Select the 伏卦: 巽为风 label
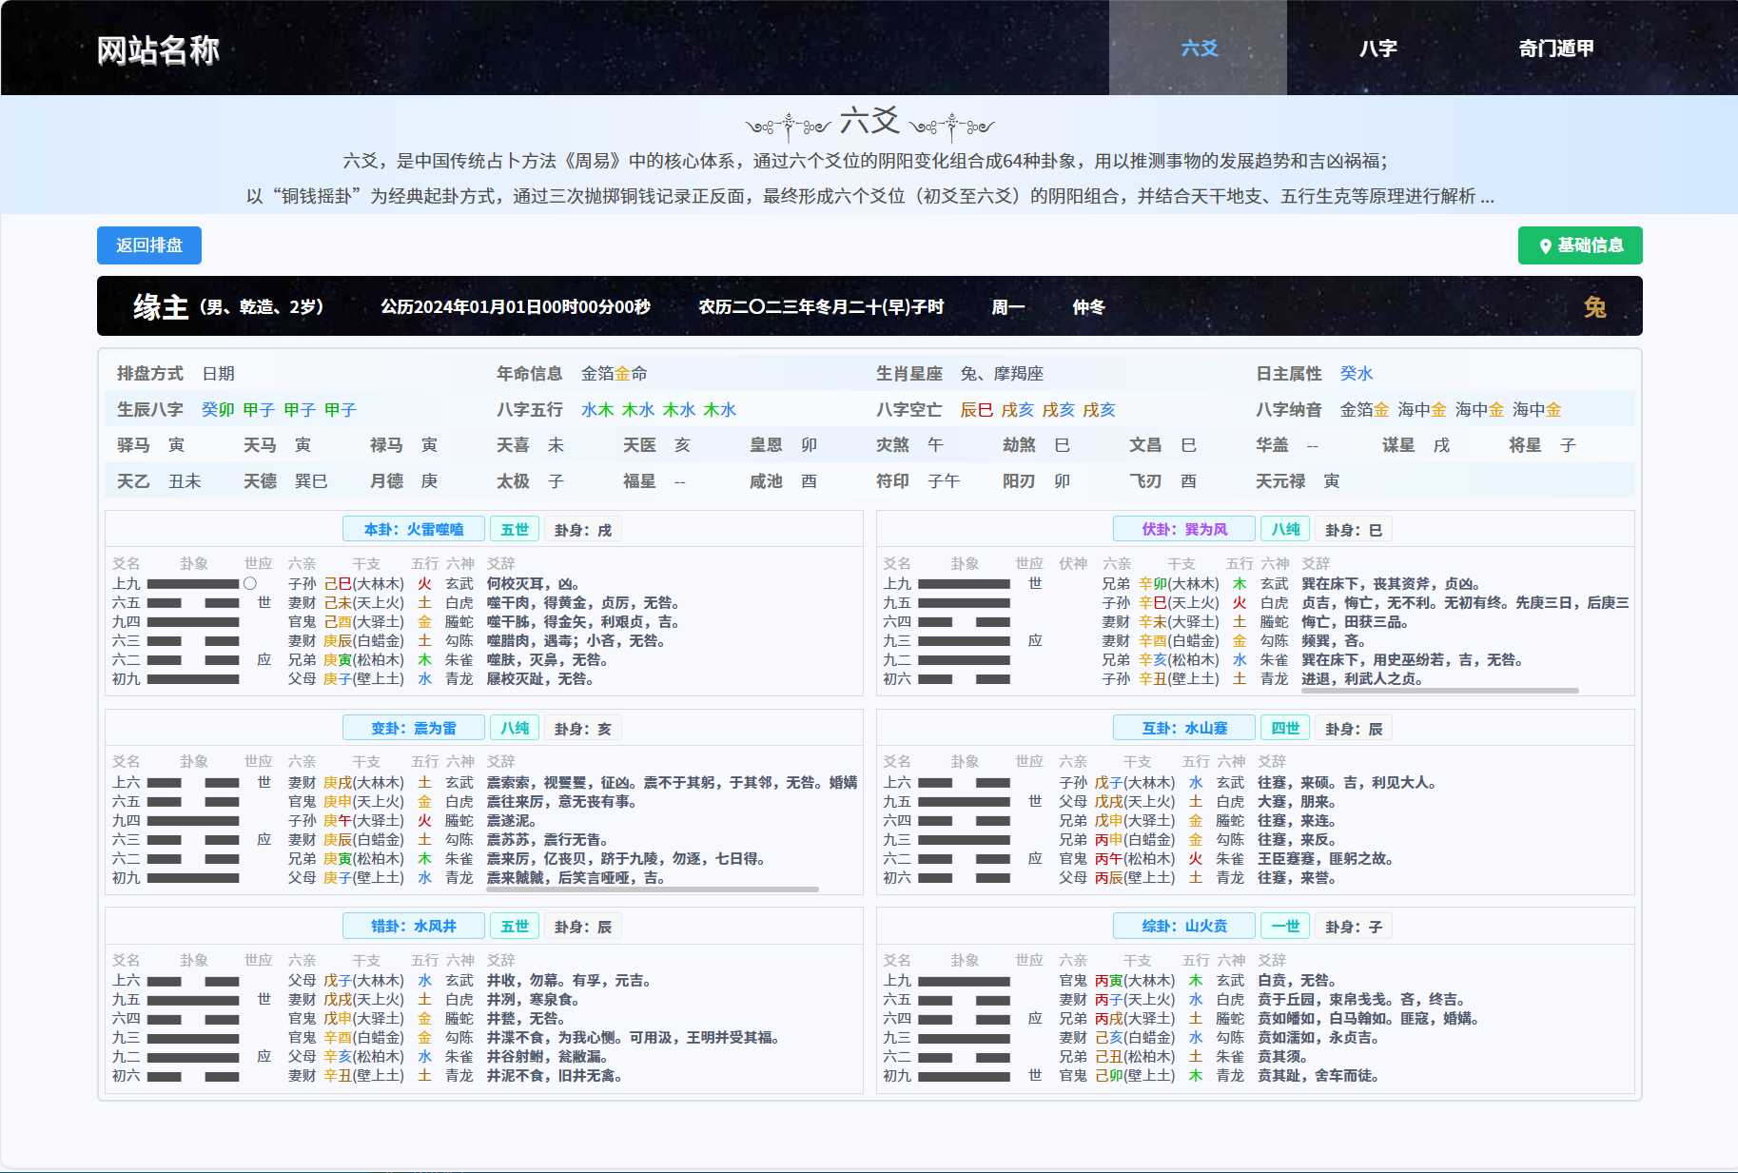The width and height of the screenshot is (1738, 1173). click(x=1184, y=529)
